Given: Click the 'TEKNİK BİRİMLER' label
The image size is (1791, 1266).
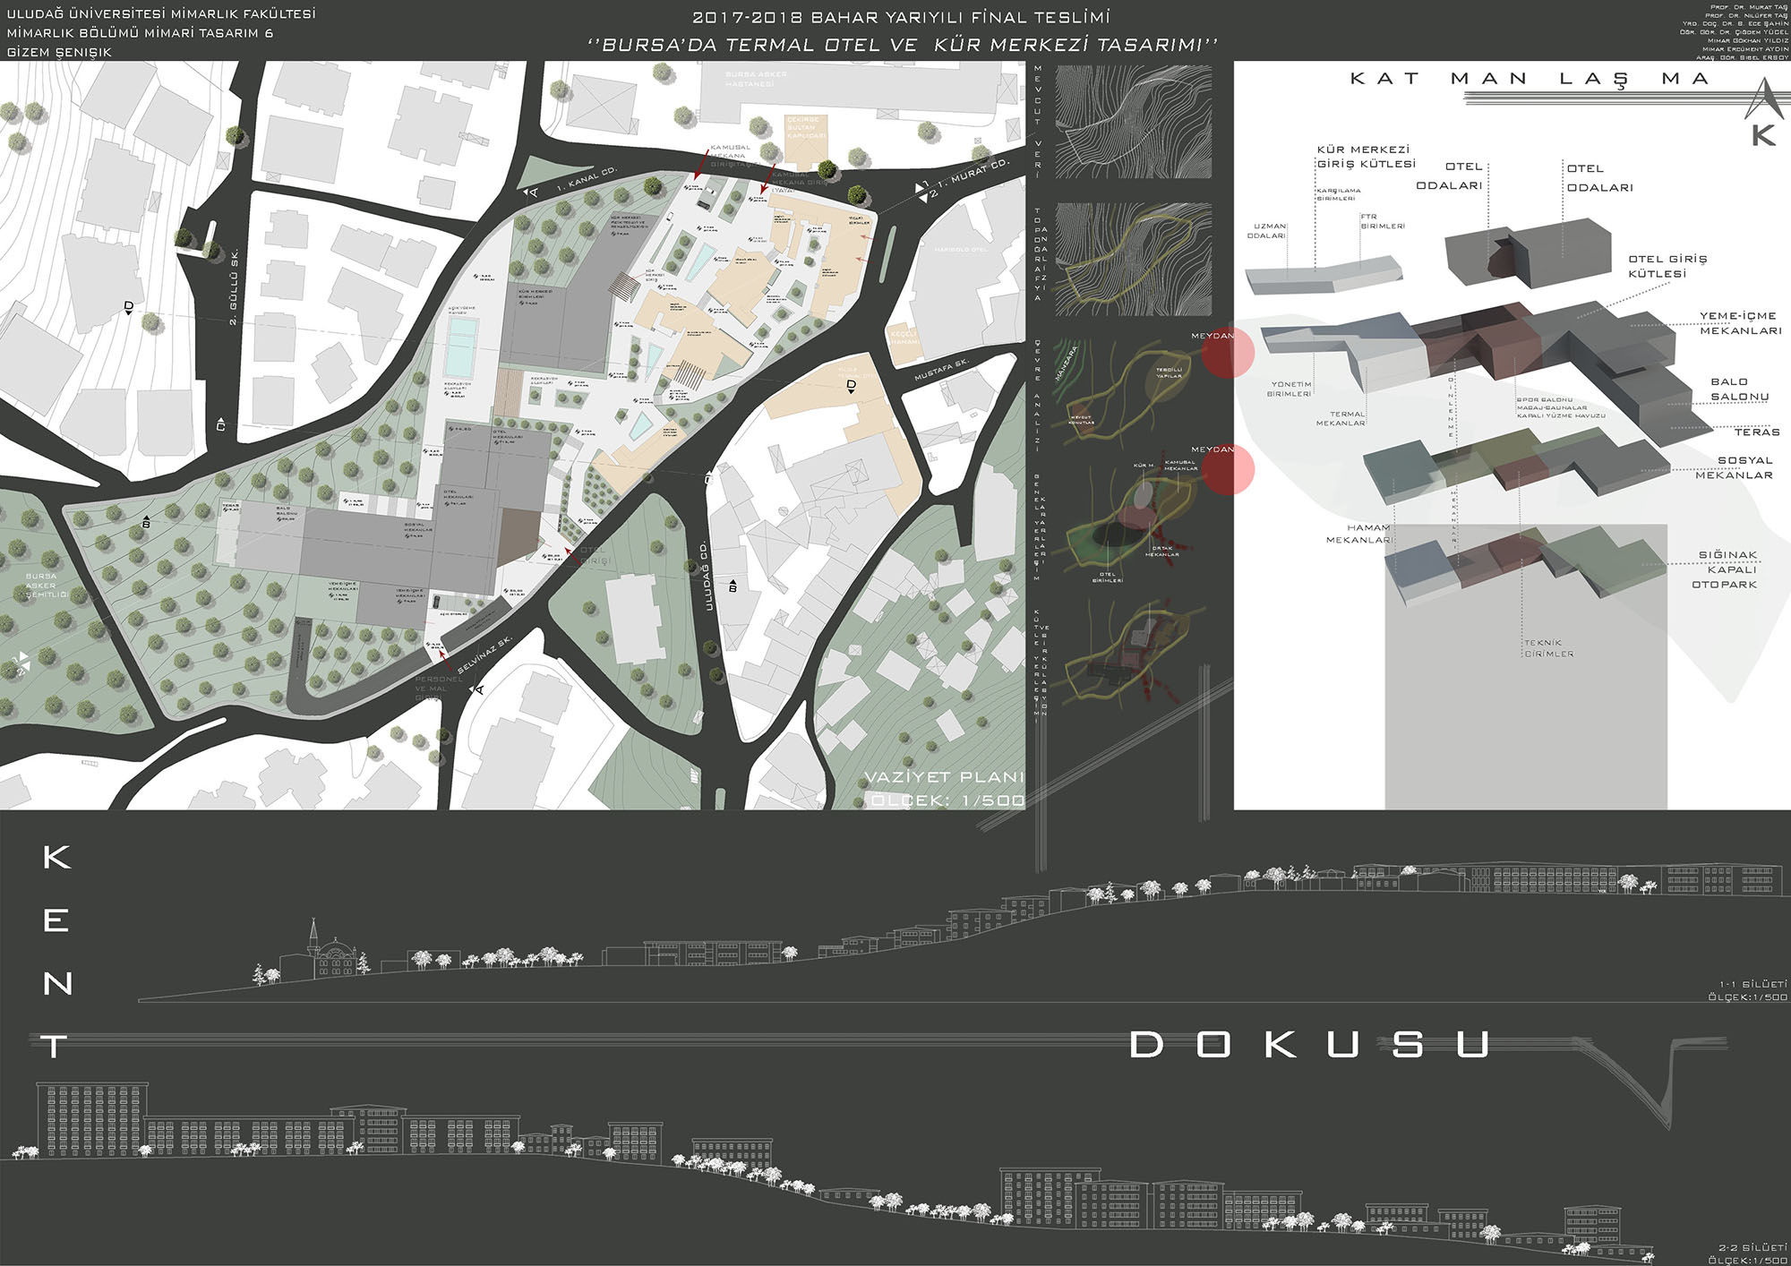Looking at the screenshot, I should tap(1548, 648).
